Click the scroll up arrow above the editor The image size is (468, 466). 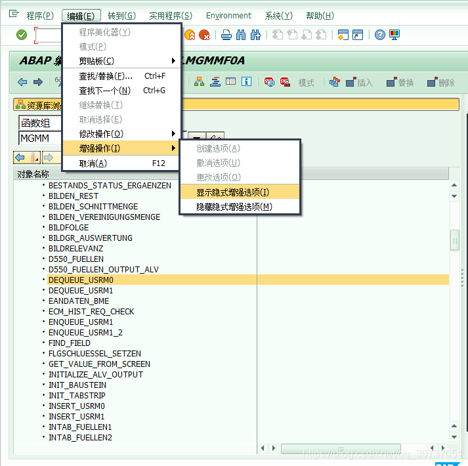coord(454,185)
